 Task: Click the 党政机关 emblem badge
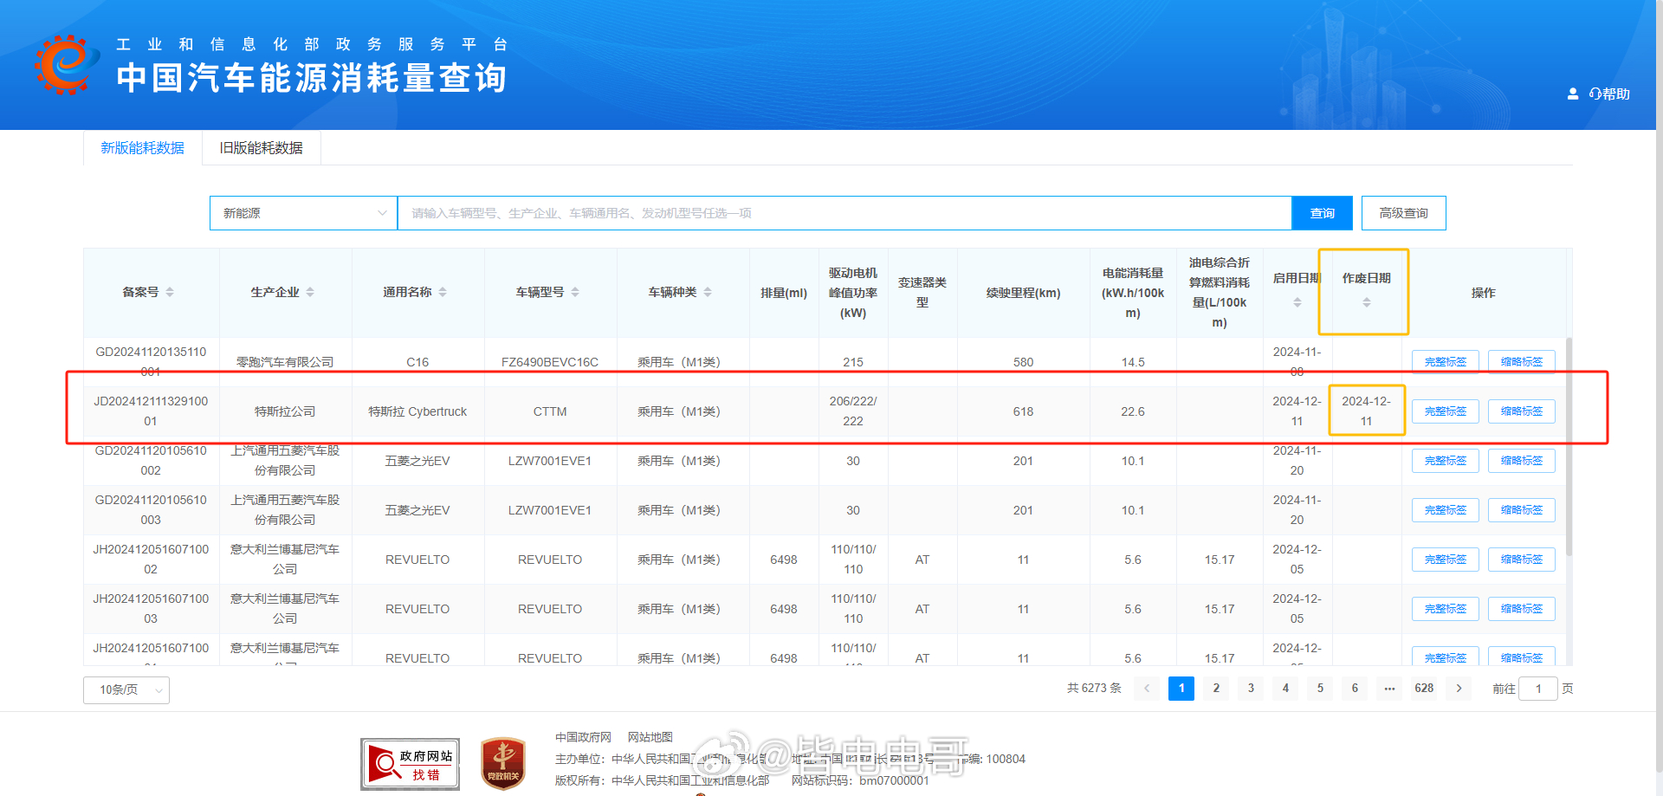coord(503,763)
